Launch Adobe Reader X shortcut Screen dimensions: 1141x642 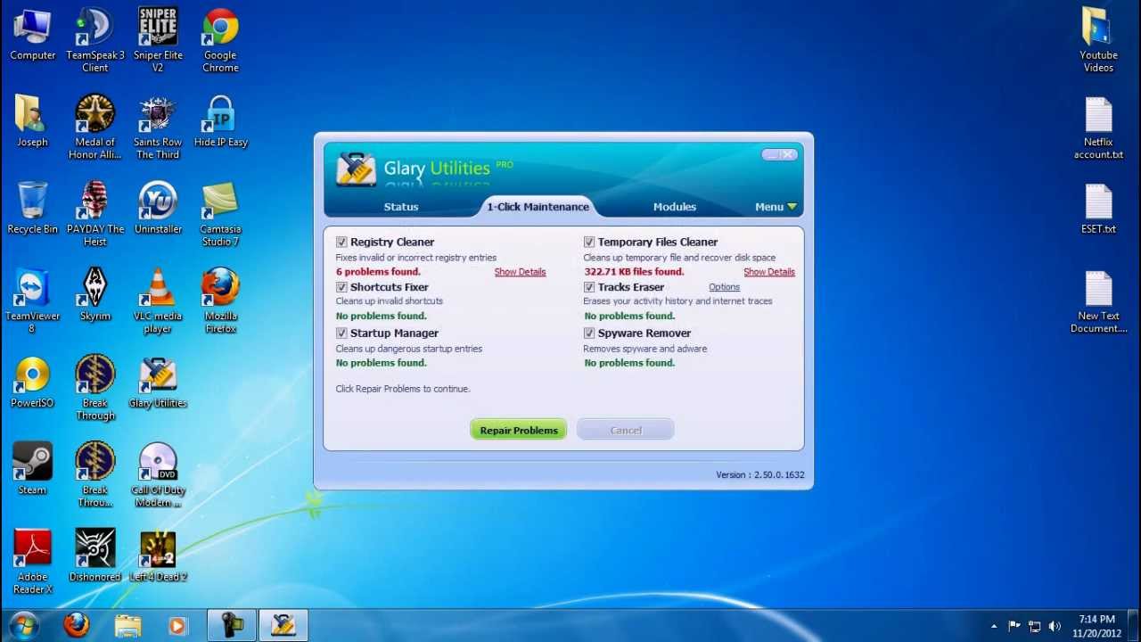[x=32, y=561]
